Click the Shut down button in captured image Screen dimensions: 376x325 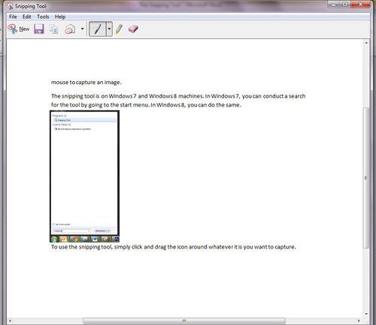tap(102, 230)
